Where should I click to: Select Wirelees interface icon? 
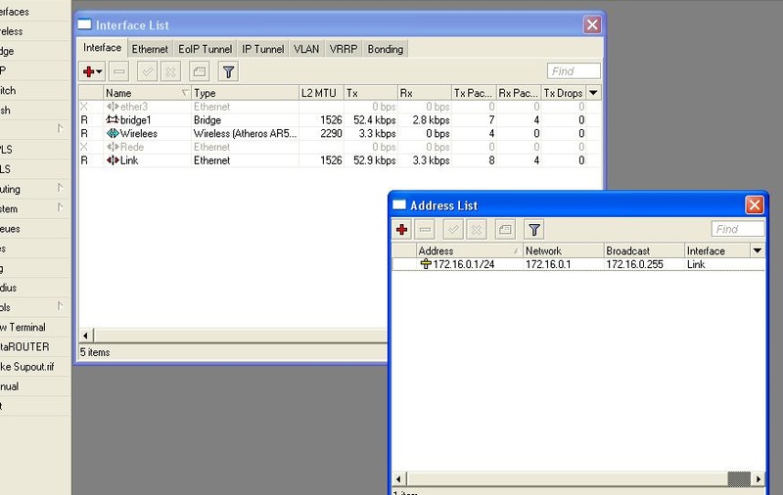(113, 133)
